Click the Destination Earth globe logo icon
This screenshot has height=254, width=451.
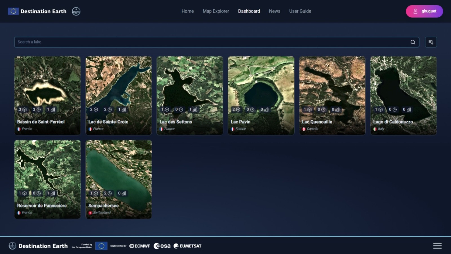pyautogui.click(x=76, y=11)
